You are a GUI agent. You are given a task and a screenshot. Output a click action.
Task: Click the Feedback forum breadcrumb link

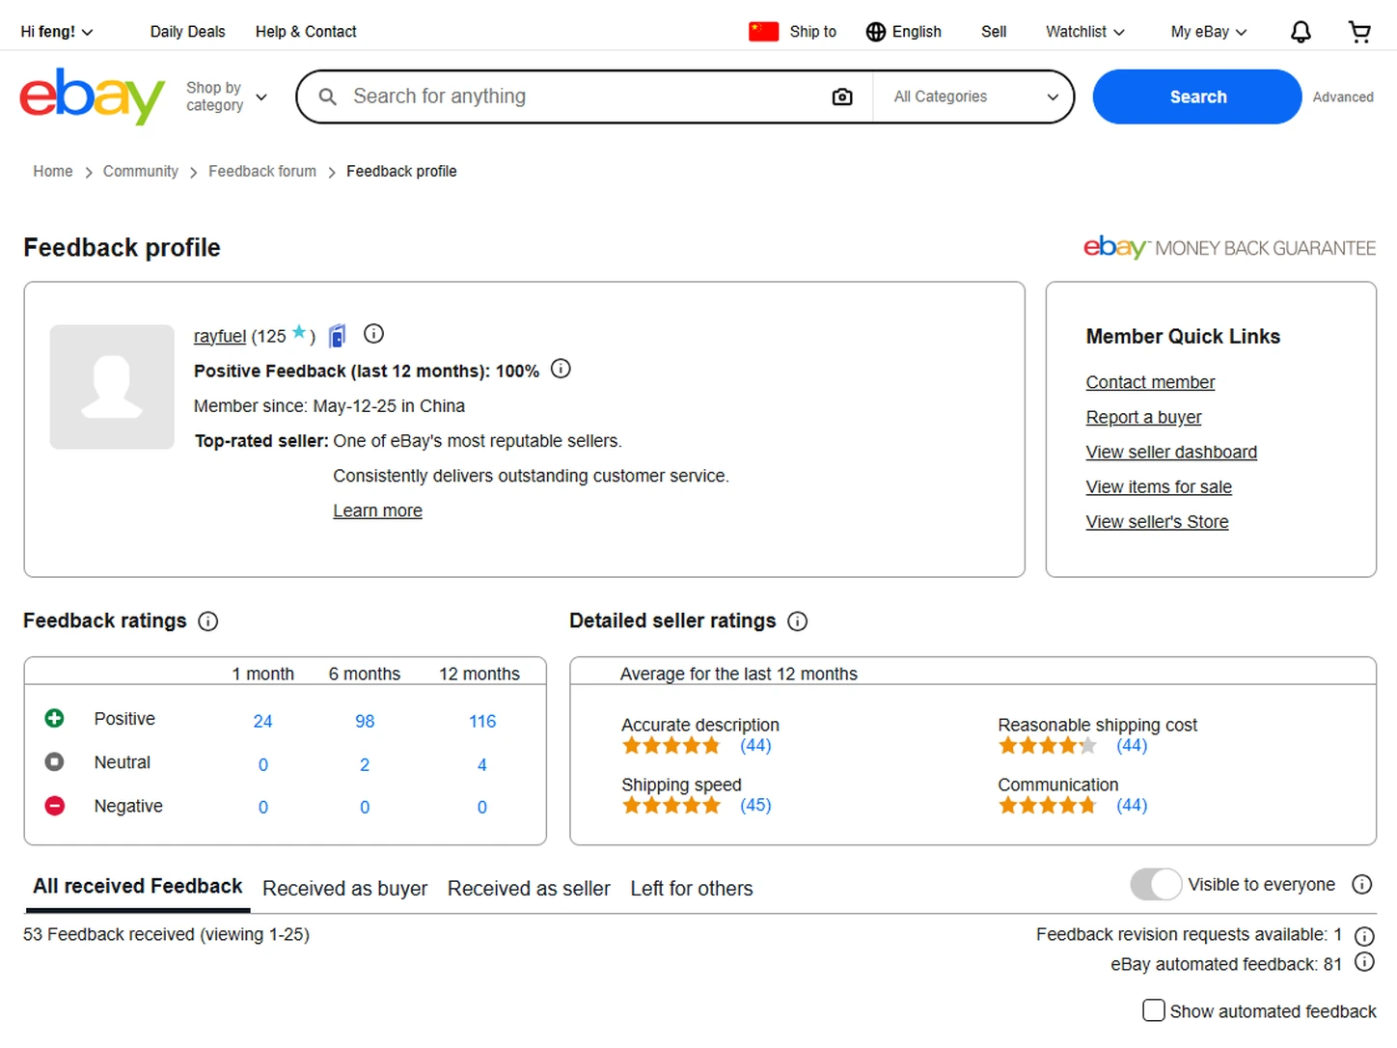click(262, 171)
